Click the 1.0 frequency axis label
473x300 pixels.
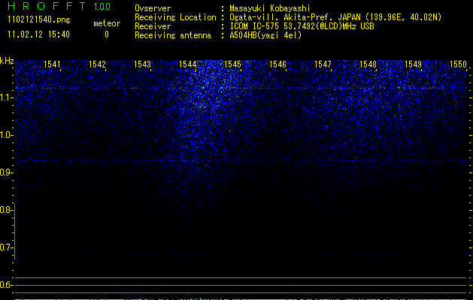6,135
